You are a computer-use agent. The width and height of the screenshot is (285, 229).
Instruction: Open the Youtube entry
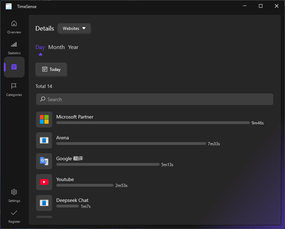[154, 182]
